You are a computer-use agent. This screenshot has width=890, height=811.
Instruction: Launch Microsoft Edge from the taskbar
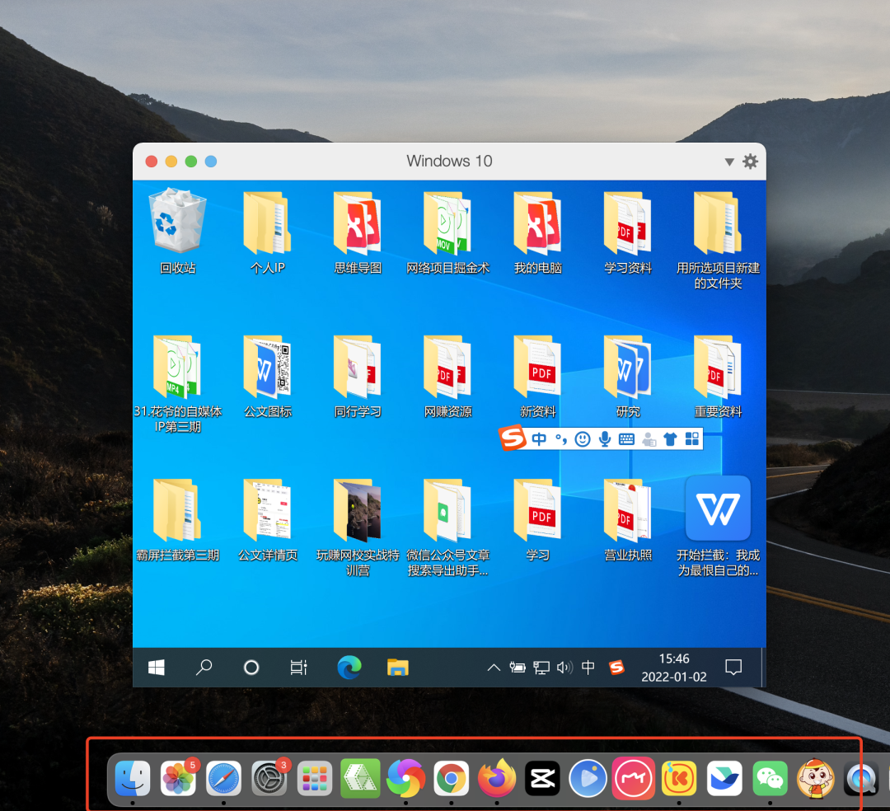(349, 668)
